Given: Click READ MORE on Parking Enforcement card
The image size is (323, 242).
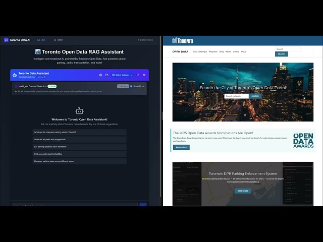Looking at the screenshot, I should coord(243,191).
